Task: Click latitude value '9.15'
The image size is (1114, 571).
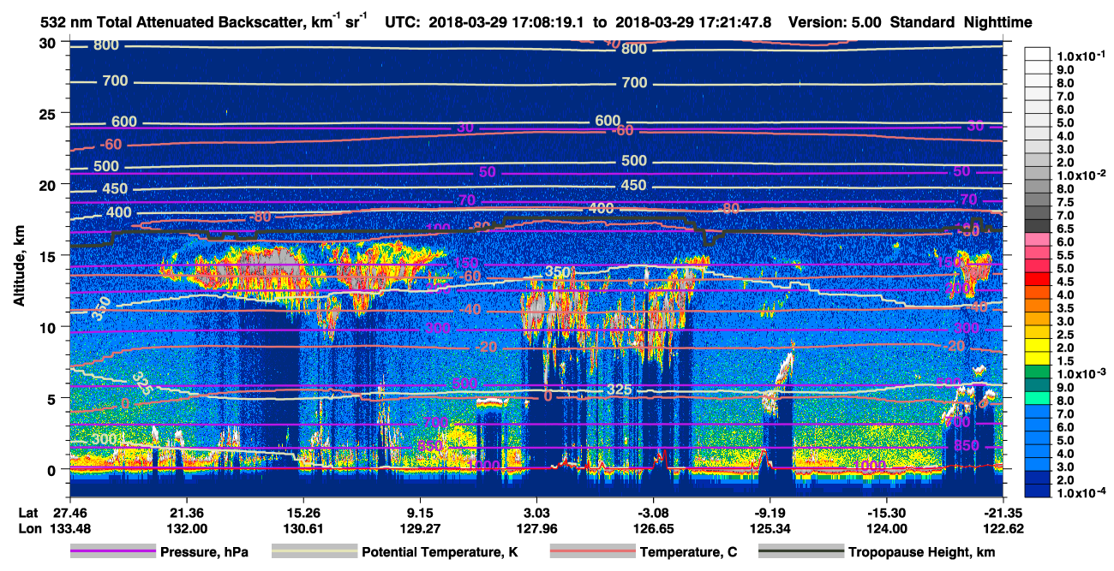Action: (x=420, y=512)
